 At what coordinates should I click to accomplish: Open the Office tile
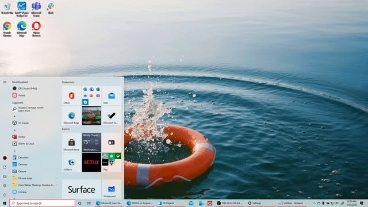coord(71,95)
